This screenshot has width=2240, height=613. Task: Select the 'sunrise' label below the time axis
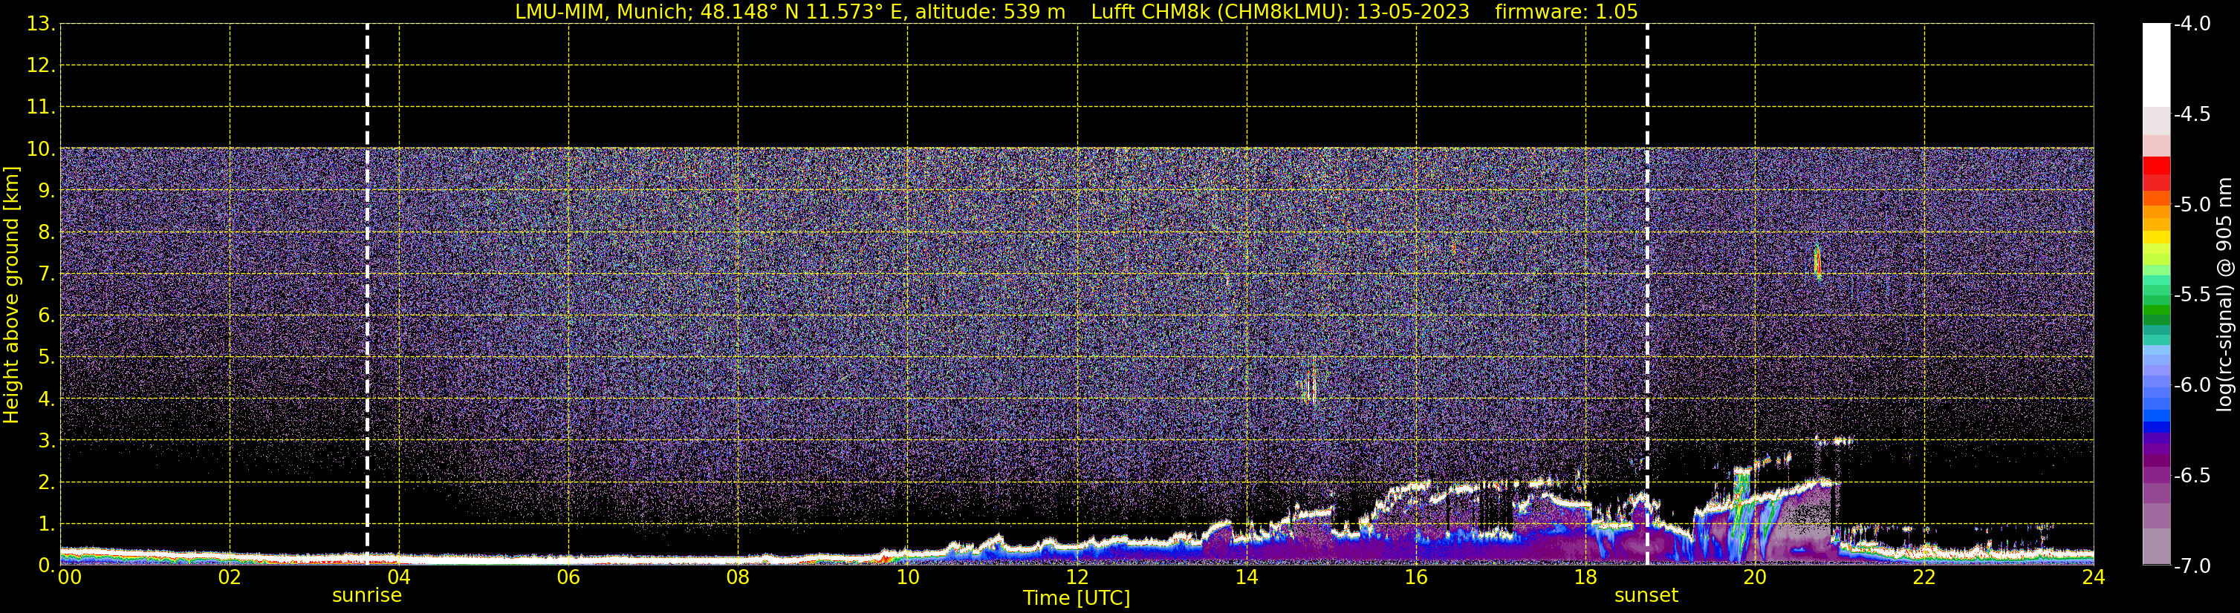coord(367,596)
